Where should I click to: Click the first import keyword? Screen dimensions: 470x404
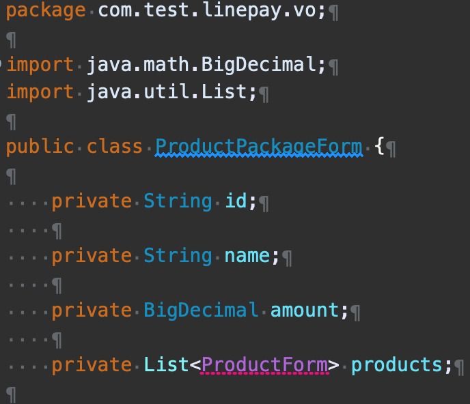pos(40,66)
